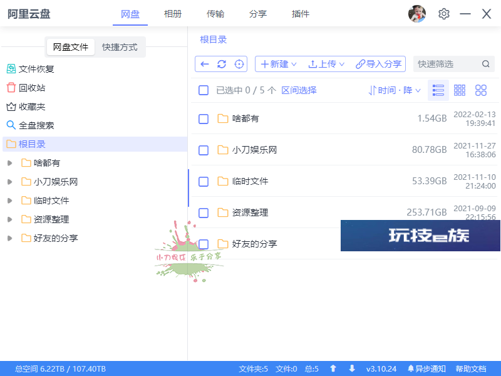Screen dimensions: 501x376
Task: Click the upload arrow in status bar
Action: point(333,368)
